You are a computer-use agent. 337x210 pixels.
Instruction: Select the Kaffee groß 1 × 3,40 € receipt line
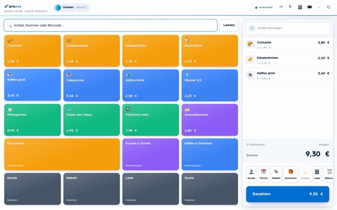tap(288, 76)
